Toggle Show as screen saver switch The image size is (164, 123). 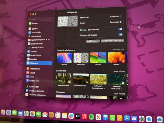click(120, 29)
